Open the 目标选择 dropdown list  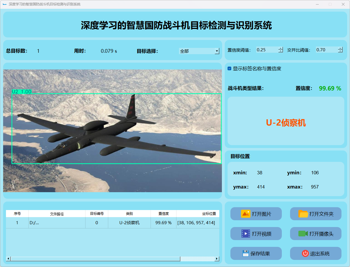217,51
